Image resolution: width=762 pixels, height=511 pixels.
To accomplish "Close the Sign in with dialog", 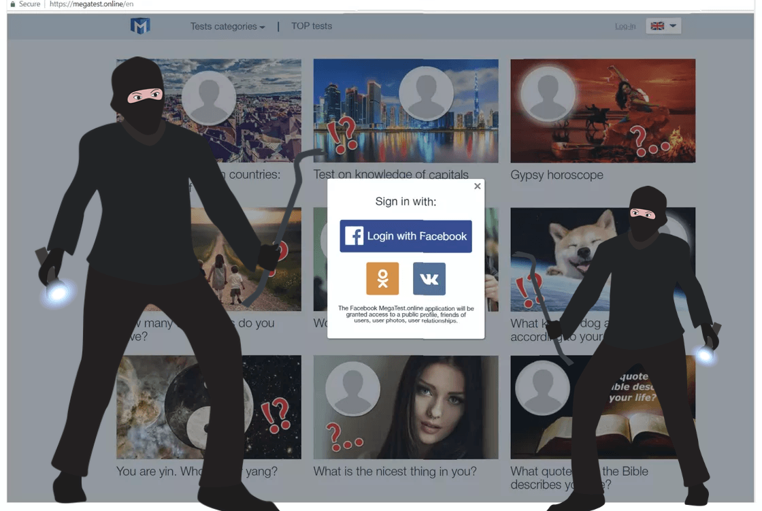I will 477,186.
